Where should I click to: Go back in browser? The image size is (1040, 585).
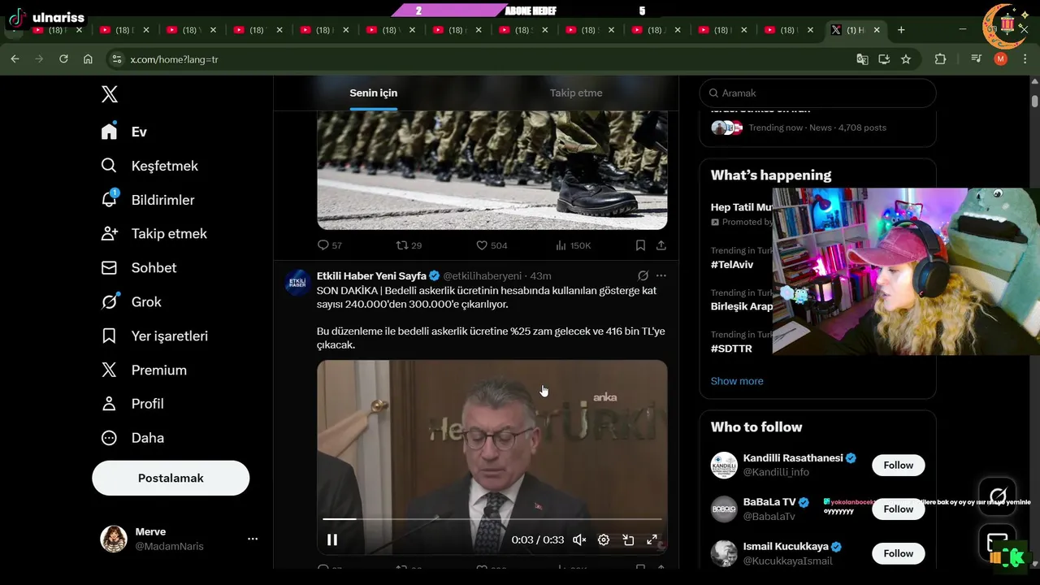tap(15, 59)
